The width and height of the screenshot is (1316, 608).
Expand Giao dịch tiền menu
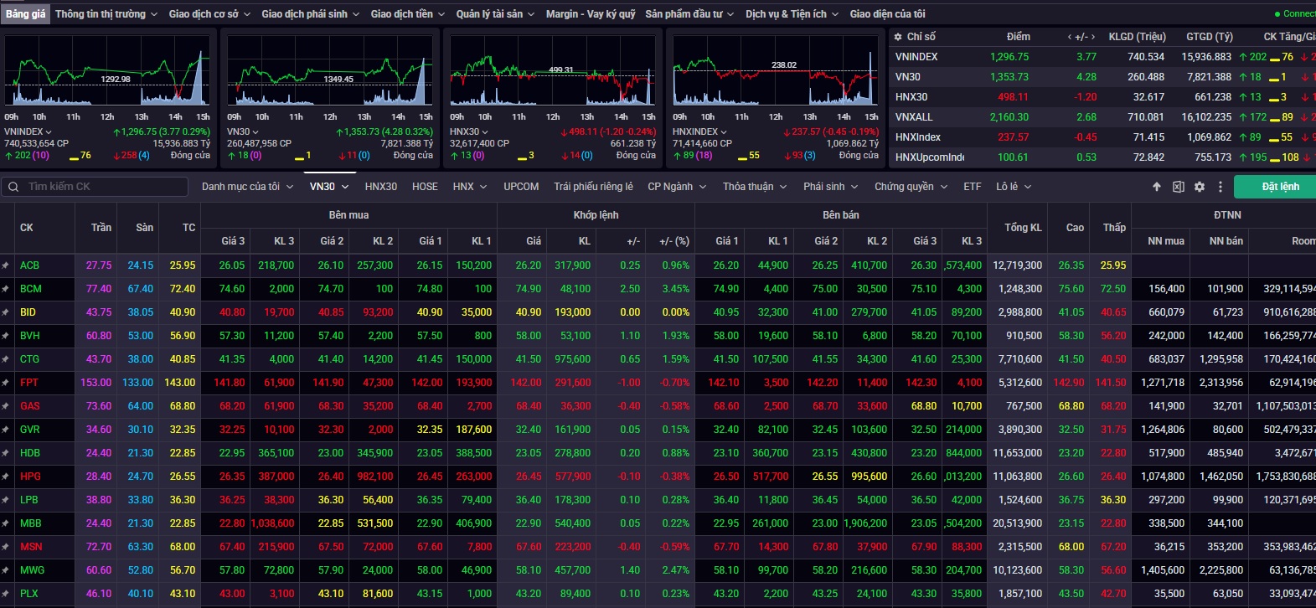408,14
